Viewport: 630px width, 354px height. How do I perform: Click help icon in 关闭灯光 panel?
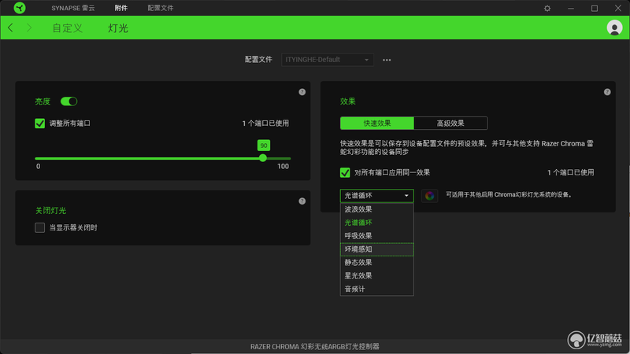(x=302, y=201)
